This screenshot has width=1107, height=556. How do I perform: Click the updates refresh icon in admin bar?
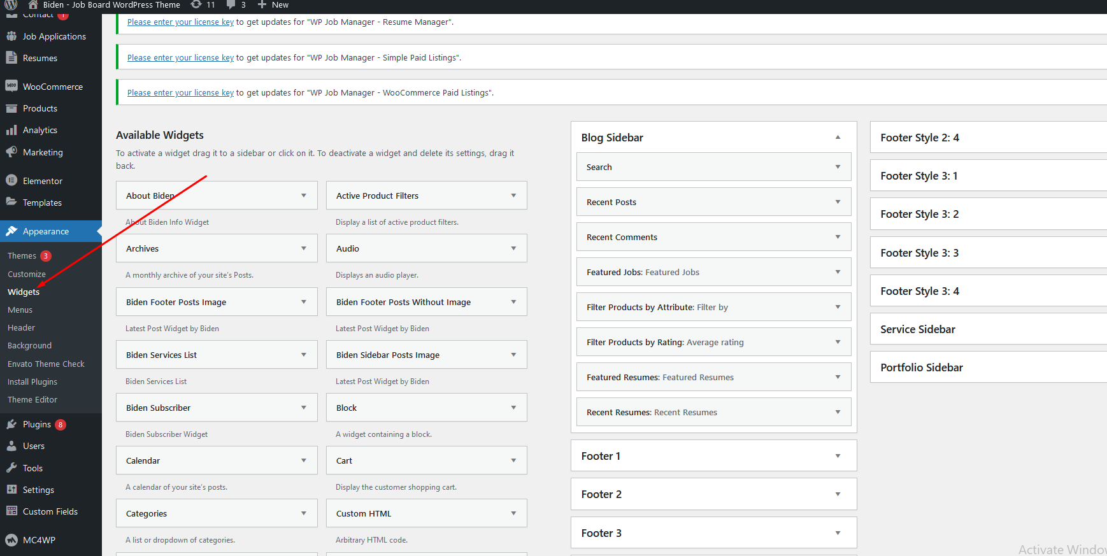pos(196,4)
